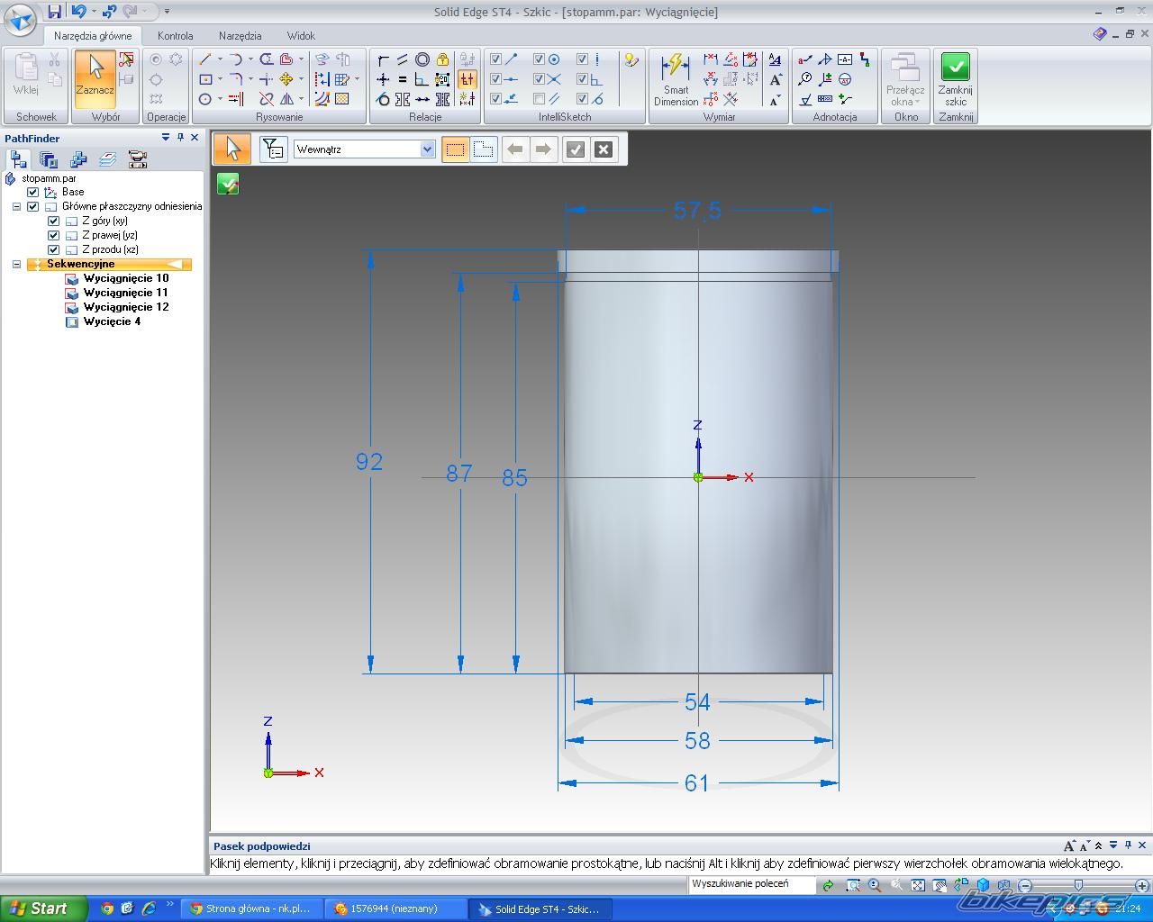Click the zoom slider handle
Viewport: 1153px width, 922px height.
coord(1078,886)
